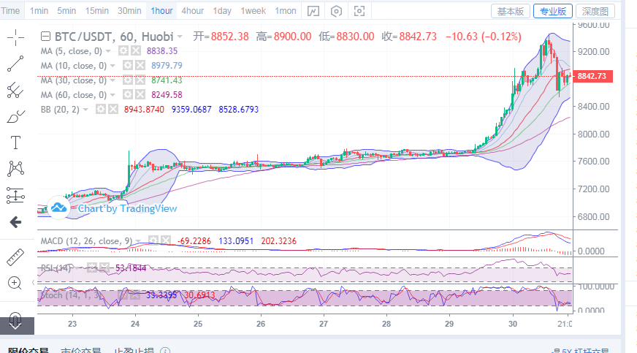
Task: Open the Chart by TradingView link
Action: click(127, 209)
